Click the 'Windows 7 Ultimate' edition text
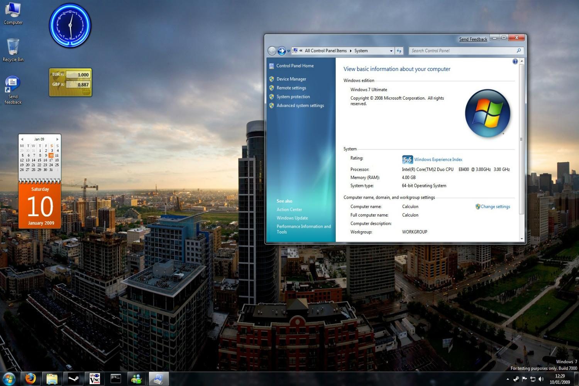Screen dimensions: 579x386 369,90
